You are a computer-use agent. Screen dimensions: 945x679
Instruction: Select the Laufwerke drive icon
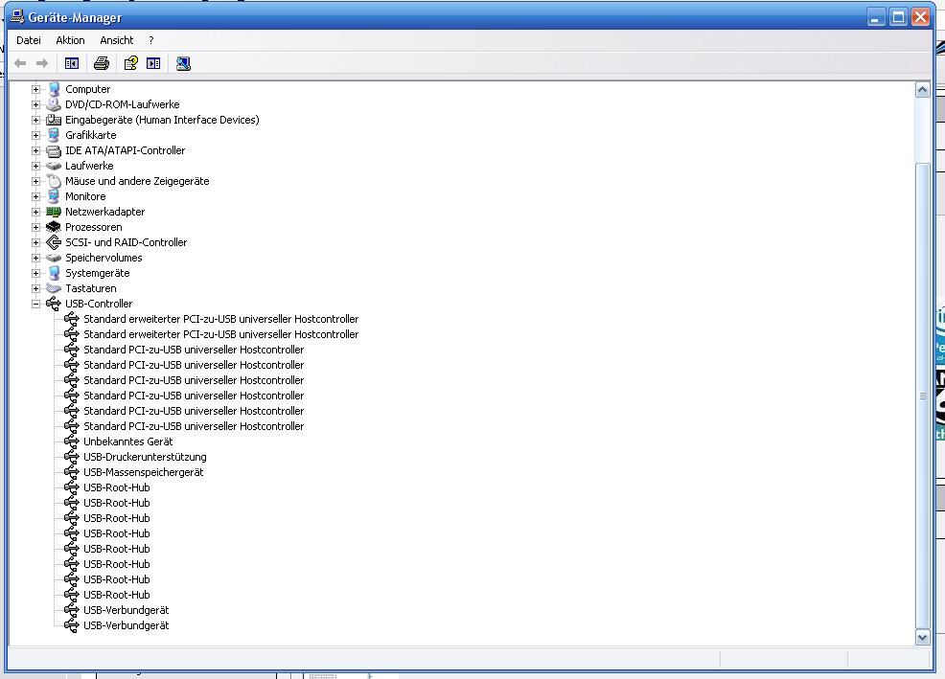coord(54,166)
